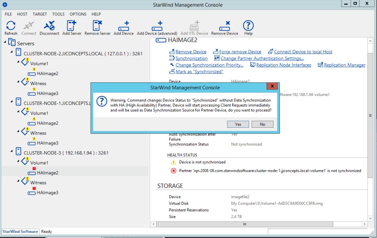Click Change Partner Authentication Settings link
Viewport: 377px width, 238px height.
(x=262, y=58)
